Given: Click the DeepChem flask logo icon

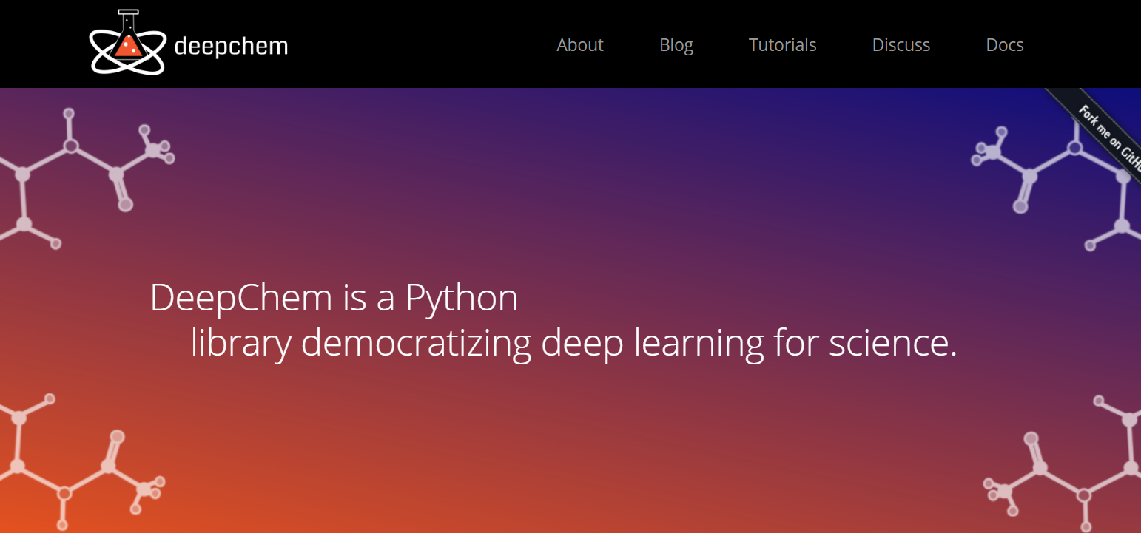Looking at the screenshot, I should [x=127, y=43].
